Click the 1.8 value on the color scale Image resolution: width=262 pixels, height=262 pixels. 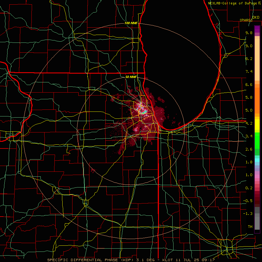pos(249,162)
